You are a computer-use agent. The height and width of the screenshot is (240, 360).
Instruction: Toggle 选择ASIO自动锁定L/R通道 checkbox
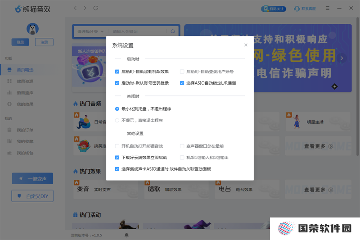[182, 83]
